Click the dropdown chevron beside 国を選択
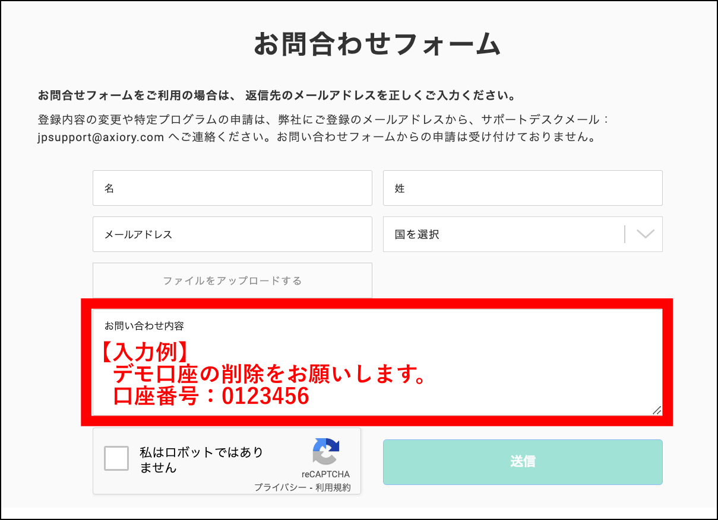Image resolution: width=718 pixels, height=520 pixels. (647, 234)
